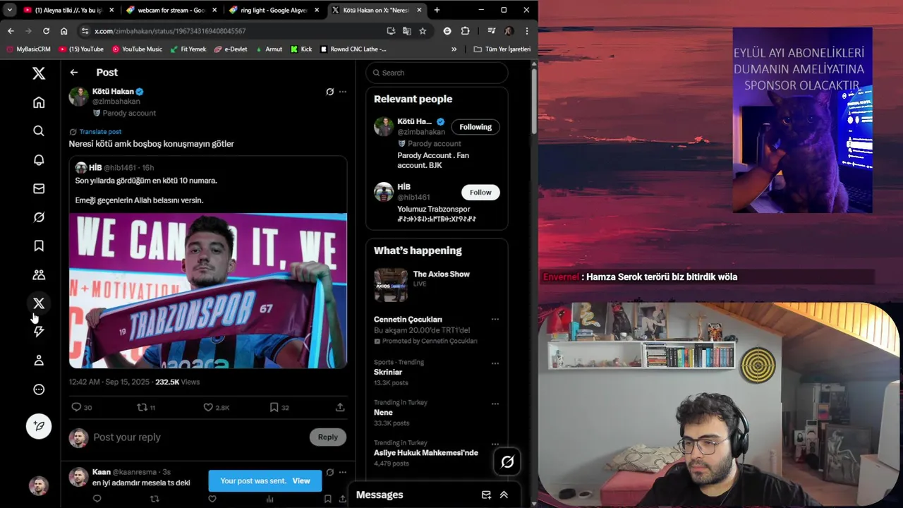Open Premium X icon in sidebar
The image size is (903, 508).
click(x=39, y=303)
